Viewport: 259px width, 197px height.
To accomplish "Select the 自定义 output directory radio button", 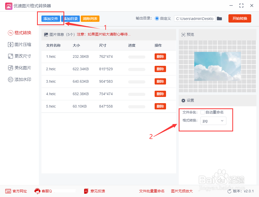I will [x=157, y=18].
